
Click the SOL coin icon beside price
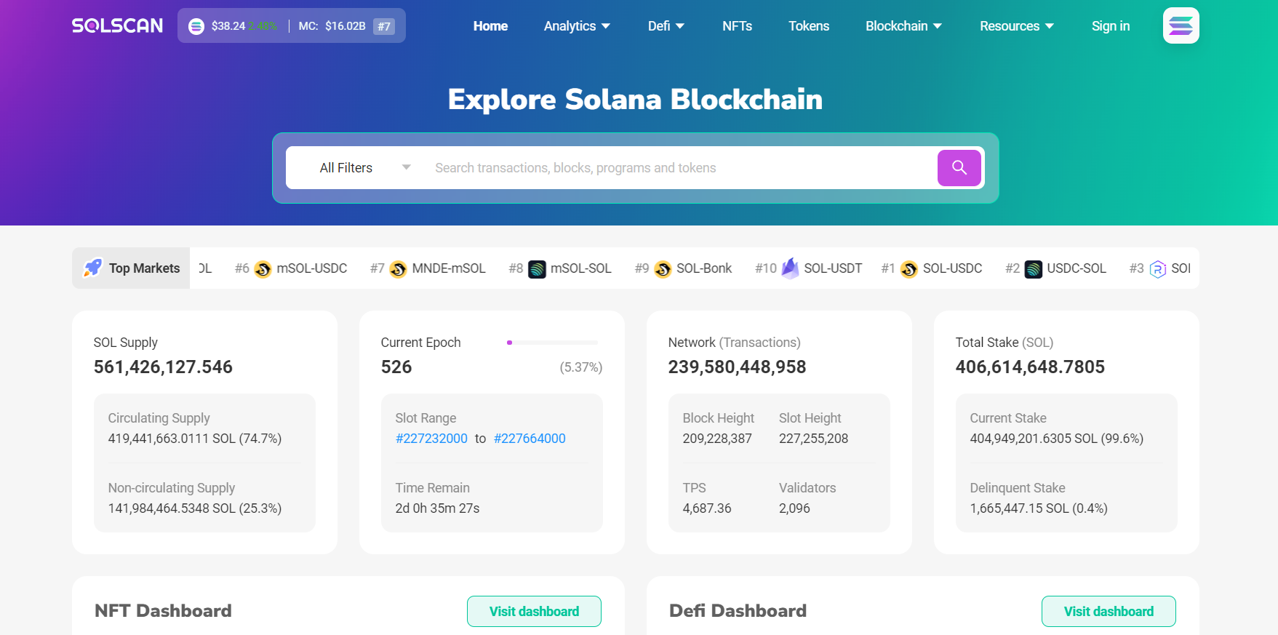196,26
